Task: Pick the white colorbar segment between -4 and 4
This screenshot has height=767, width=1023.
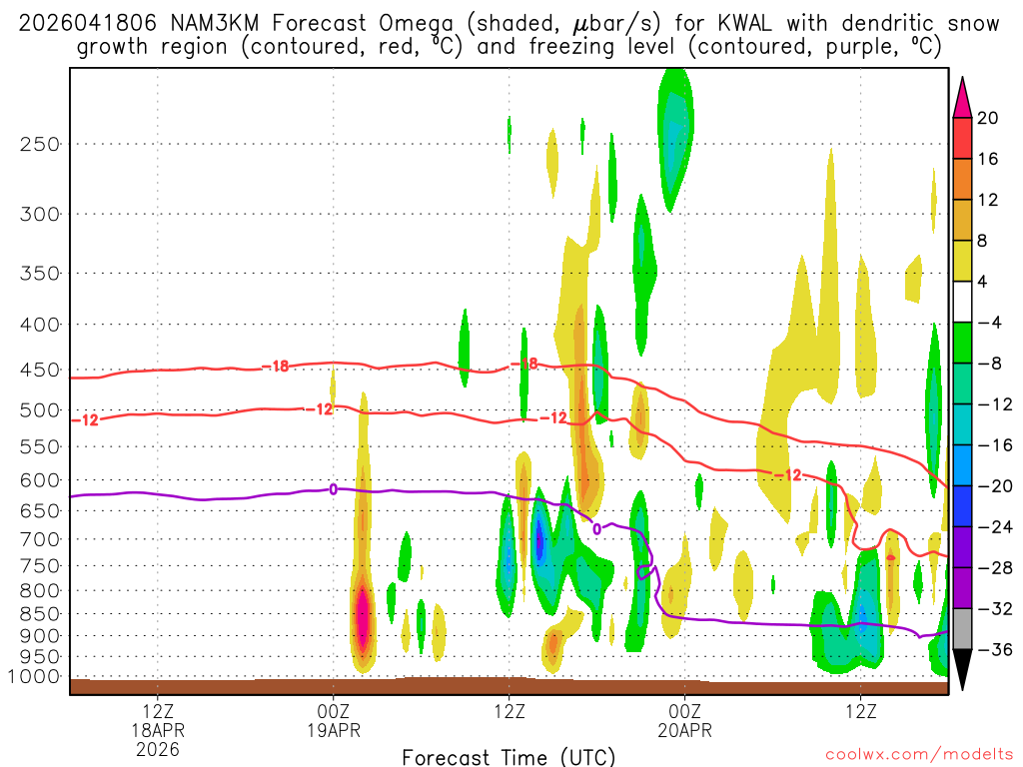Action: [x=963, y=302]
